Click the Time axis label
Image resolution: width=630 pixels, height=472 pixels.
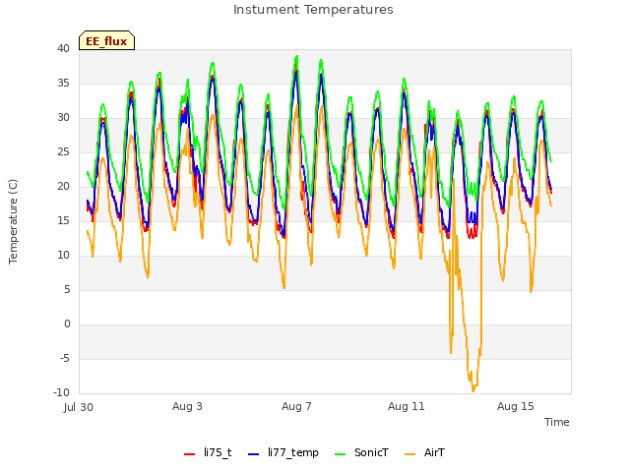click(x=557, y=422)
